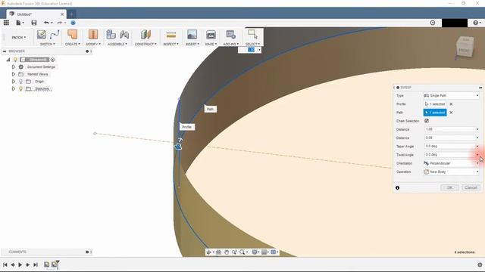Screen dimensions: 485x272
Task: Click the Orbit navigation icon
Action: [209, 252]
